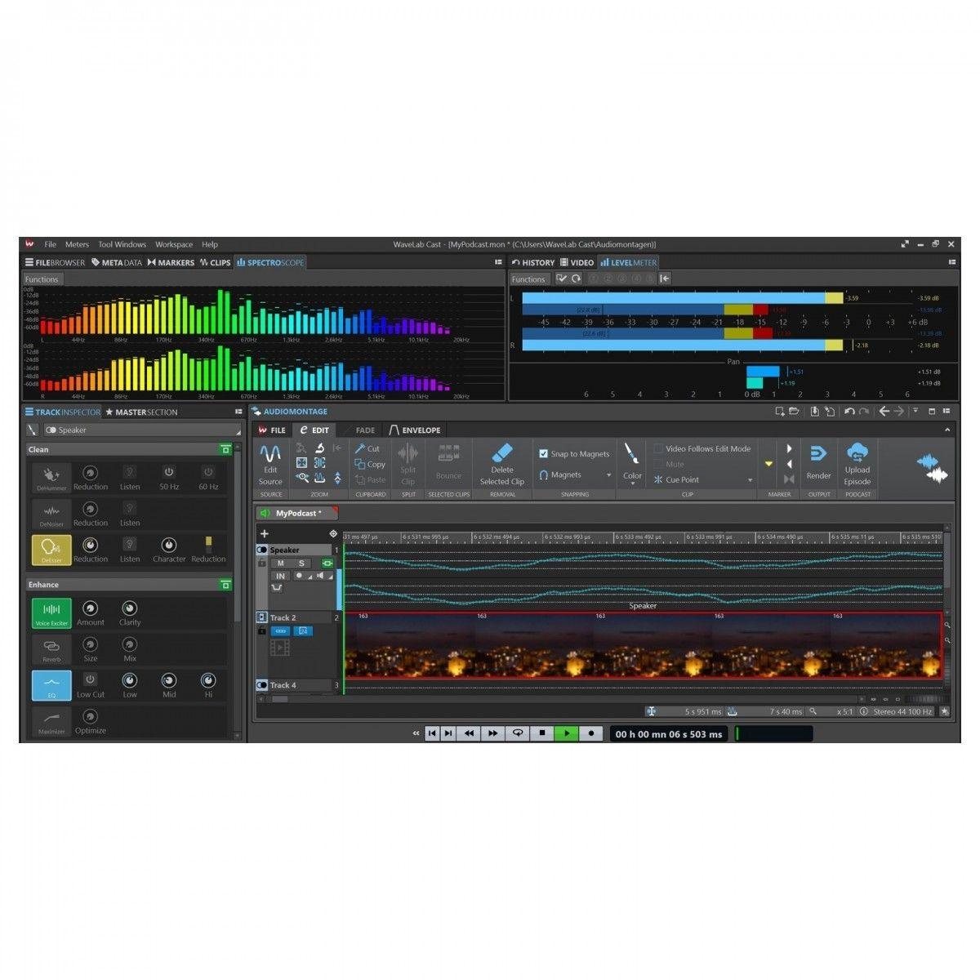Screen dimensions: 980x980
Task: Select the Reverb effect module
Action: 51,649
